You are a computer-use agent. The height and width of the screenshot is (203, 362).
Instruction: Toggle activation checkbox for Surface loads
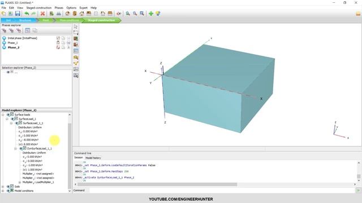[x=12, y=114]
